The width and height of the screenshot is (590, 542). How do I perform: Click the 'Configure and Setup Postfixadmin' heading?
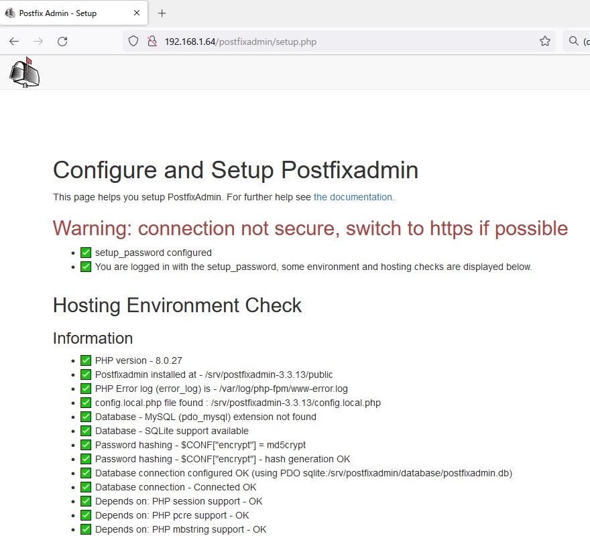point(235,170)
